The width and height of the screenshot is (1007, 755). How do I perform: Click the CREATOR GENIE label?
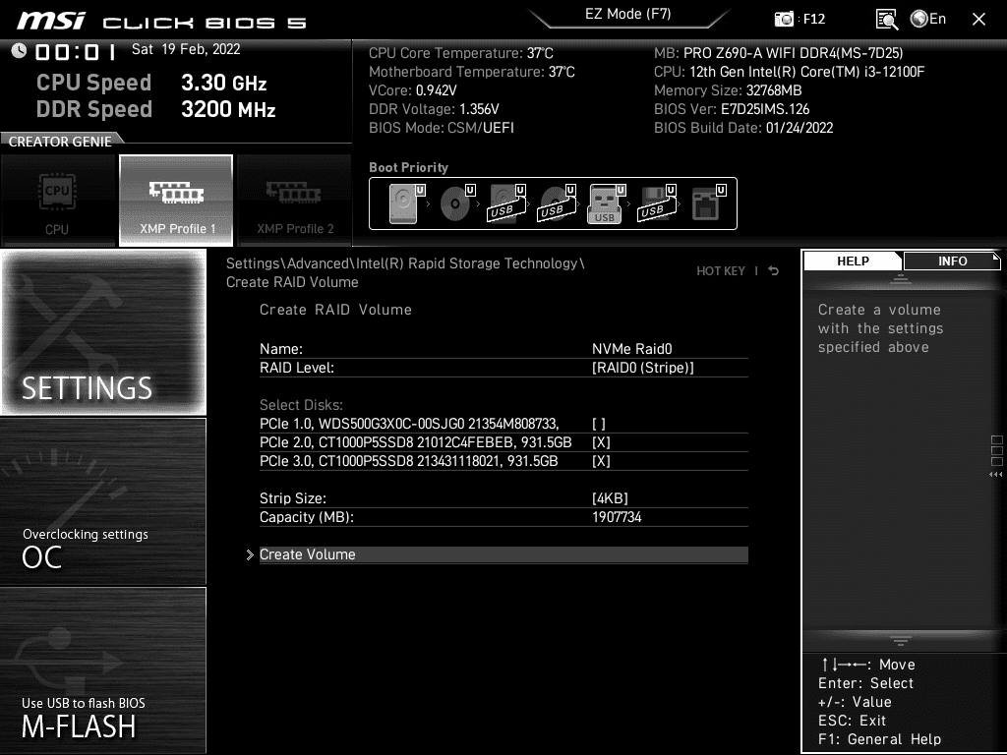(60, 142)
